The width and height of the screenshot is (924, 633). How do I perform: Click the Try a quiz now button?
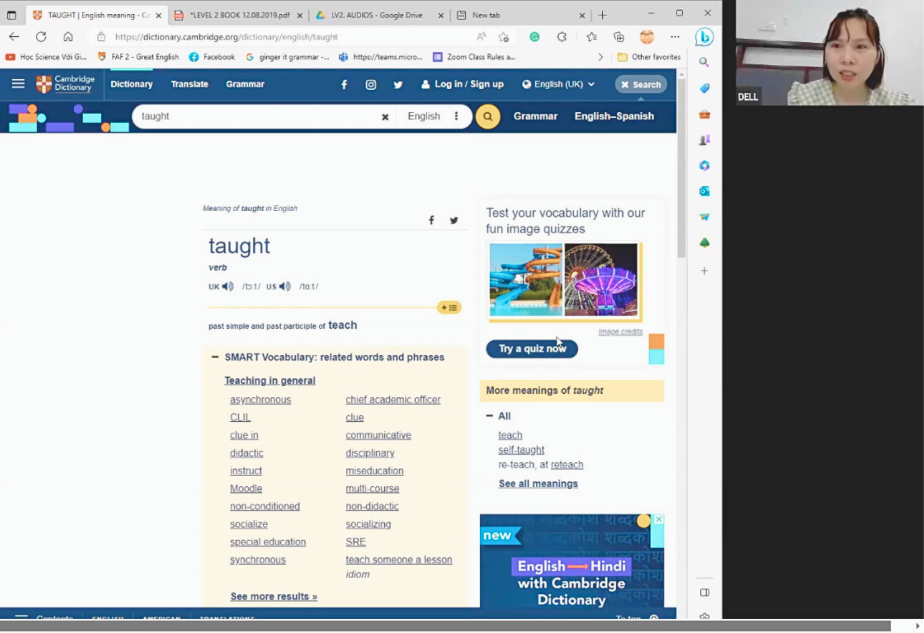[x=531, y=349]
